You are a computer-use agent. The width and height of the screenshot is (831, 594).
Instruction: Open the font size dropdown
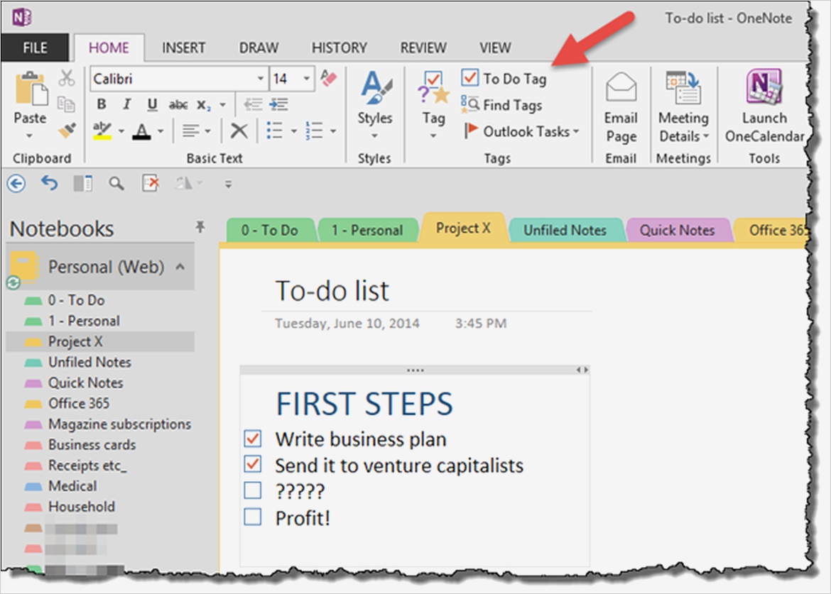306,78
